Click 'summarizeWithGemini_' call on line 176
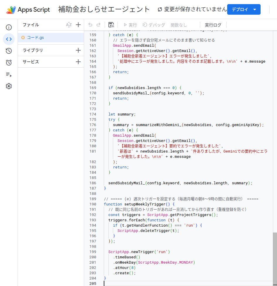 [x=159, y=125]
